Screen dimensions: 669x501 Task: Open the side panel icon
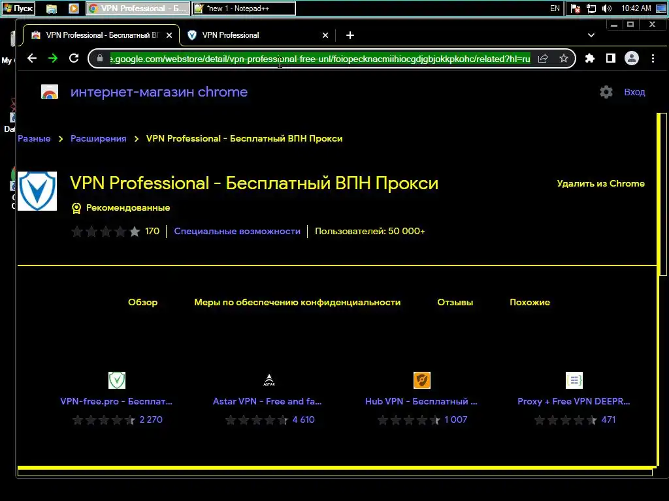[x=611, y=58]
